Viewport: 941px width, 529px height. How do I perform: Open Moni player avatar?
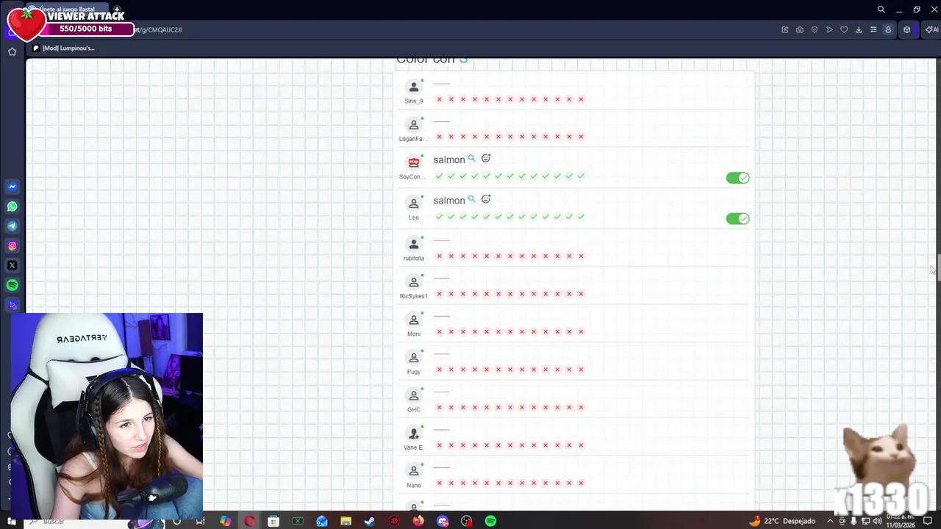[413, 320]
